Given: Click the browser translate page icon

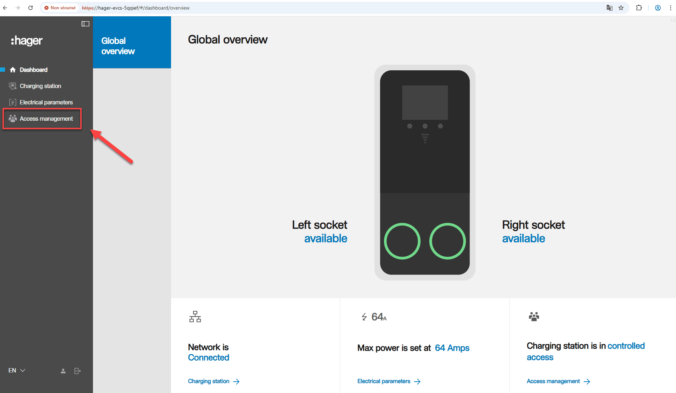Looking at the screenshot, I should pos(609,8).
